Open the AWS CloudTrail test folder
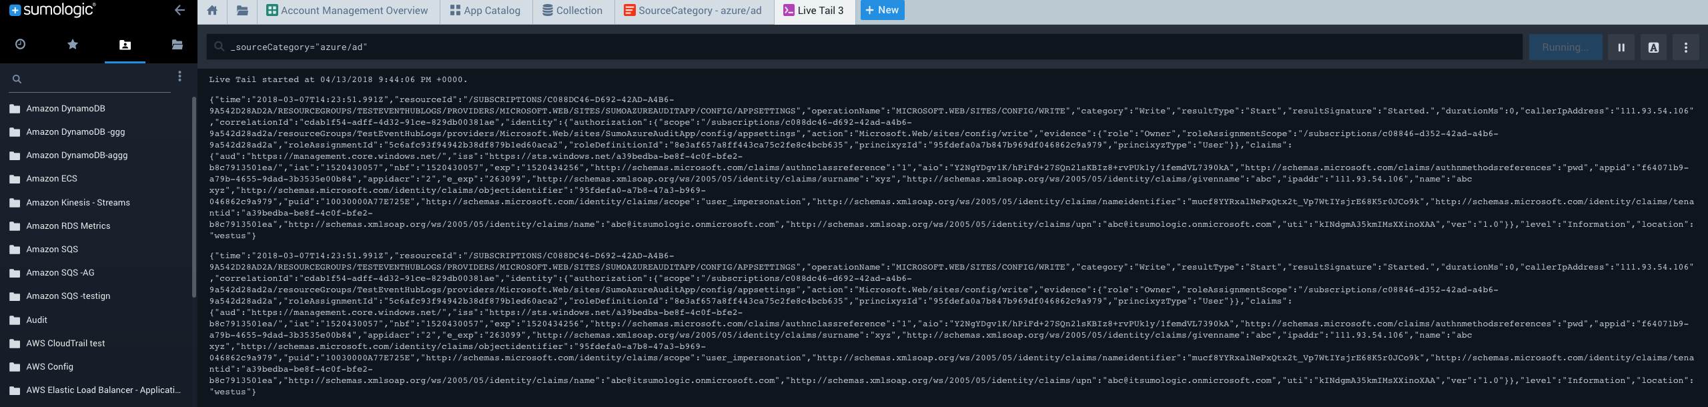The height and width of the screenshot is (407, 1708). 65,344
